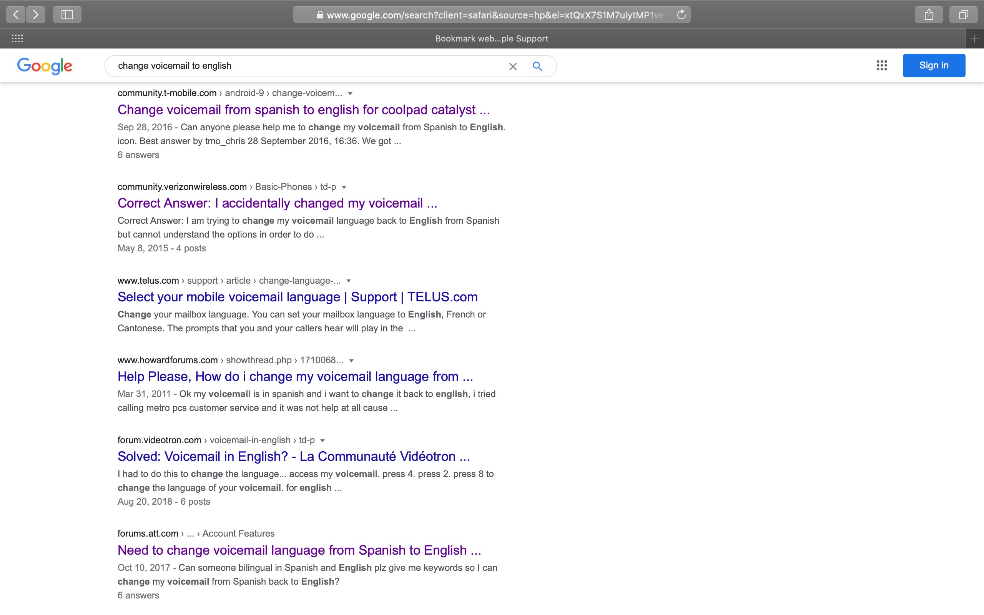Screen dimensions: 984x615
Task: Select the Bookmark web...ple Support tab
Action: (491, 39)
